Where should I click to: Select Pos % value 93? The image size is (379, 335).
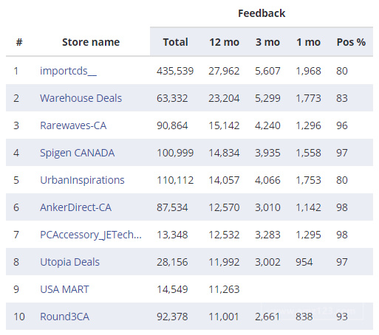tap(342, 317)
